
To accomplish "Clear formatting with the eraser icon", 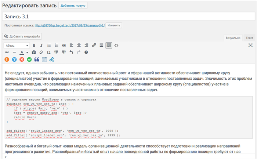I will click(41, 52).
